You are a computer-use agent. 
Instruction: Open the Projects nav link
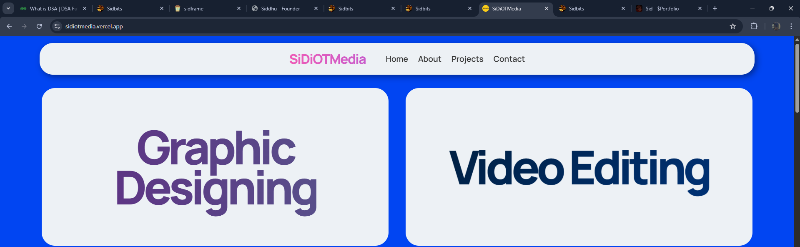pos(467,59)
